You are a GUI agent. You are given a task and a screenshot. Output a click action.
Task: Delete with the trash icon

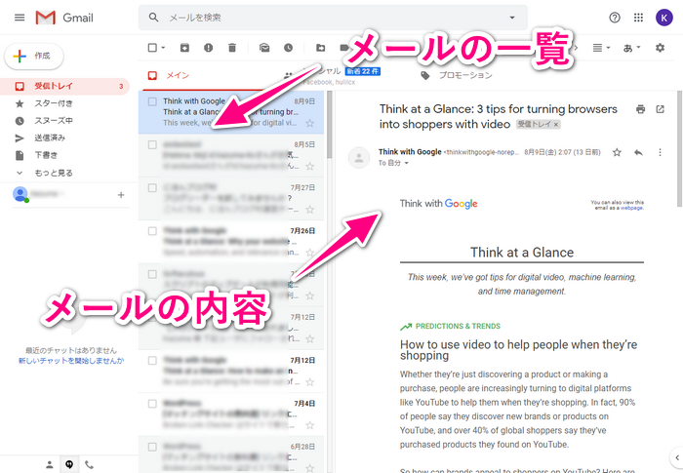(x=232, y=48)
